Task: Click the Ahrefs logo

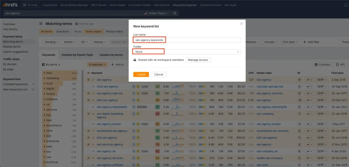Action: point(10,5)
